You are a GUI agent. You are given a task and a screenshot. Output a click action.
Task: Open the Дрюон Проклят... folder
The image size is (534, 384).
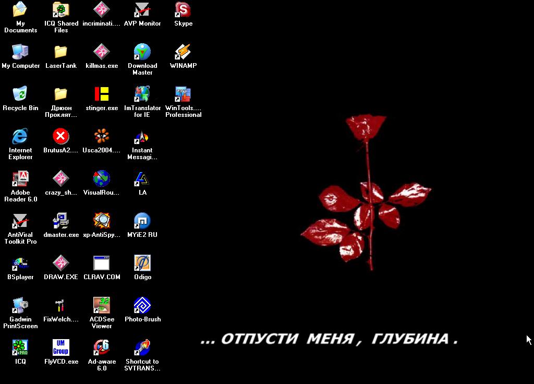coord(61,94)
